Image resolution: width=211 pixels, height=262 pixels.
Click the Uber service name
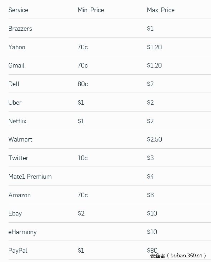click(x=15, y=103)
